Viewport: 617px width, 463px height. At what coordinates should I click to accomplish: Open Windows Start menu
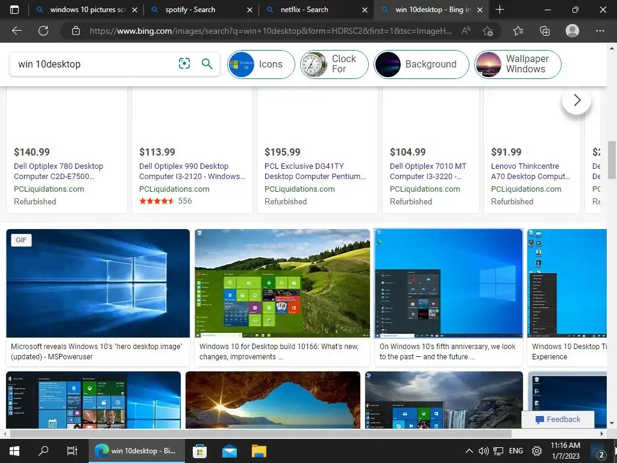coord(14,451)
